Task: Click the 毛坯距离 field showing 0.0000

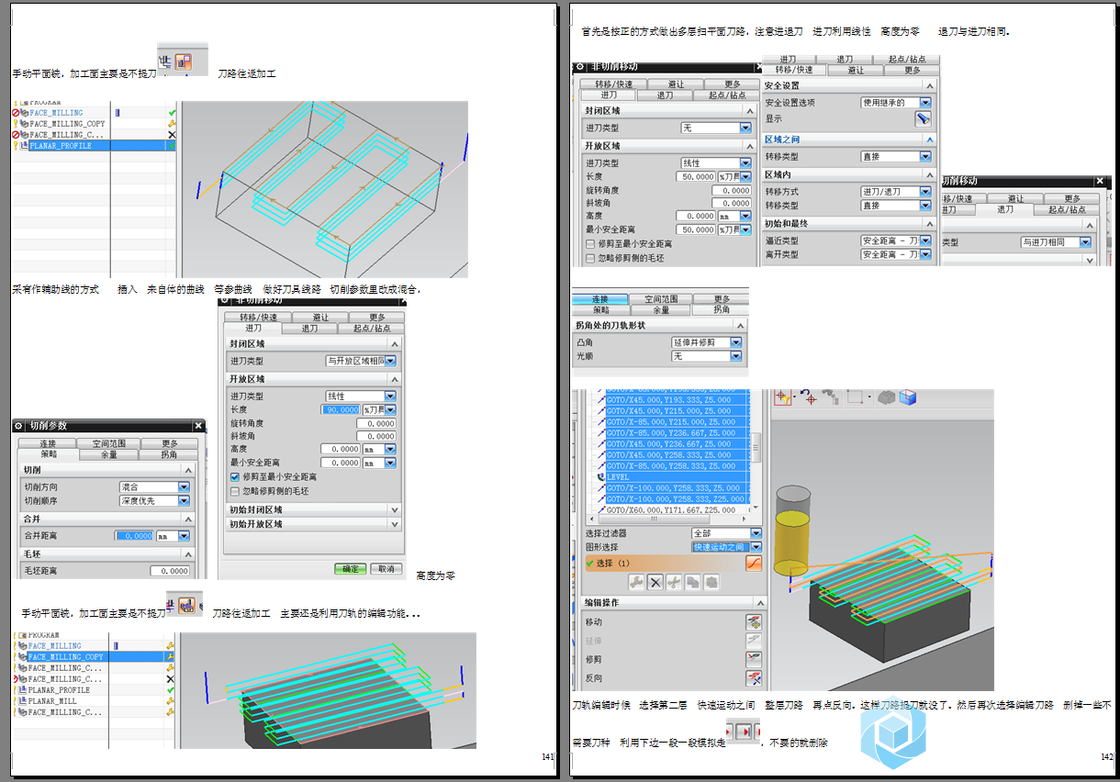Action: tap(170, 571)
